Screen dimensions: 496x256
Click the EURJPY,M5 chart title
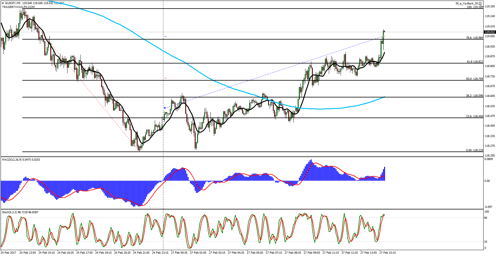point(13,3)
